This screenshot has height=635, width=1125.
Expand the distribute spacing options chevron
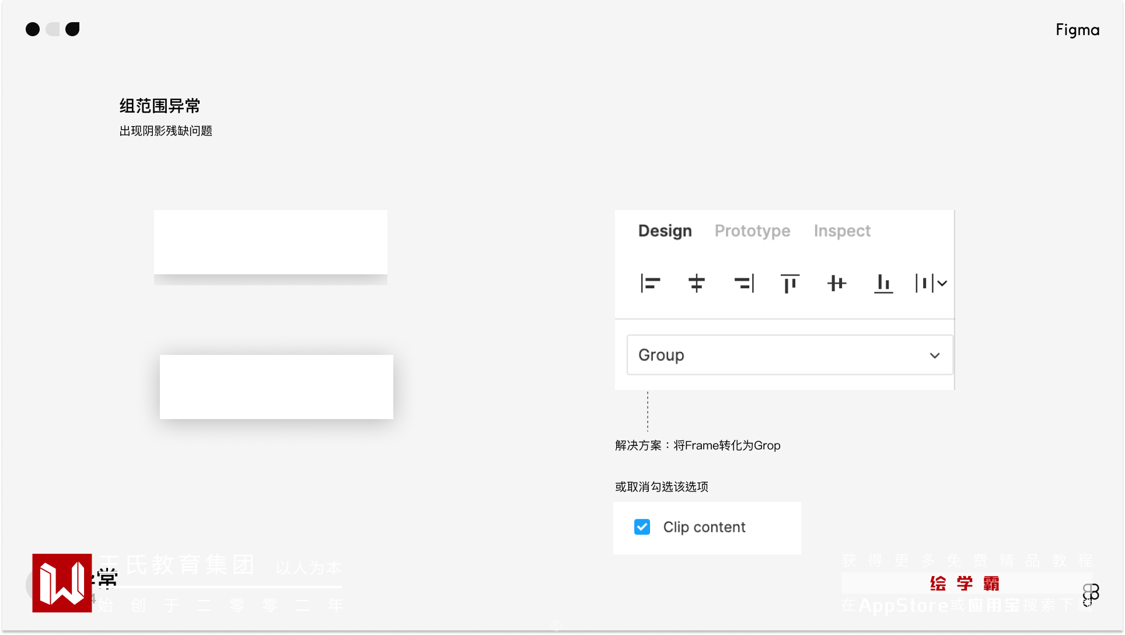pyautogui.click(x=942, y=284)
